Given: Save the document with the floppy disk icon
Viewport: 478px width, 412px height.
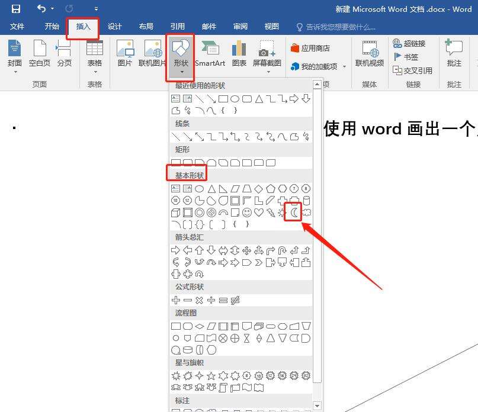Looking at the screenshot, I should click(15, 9).
